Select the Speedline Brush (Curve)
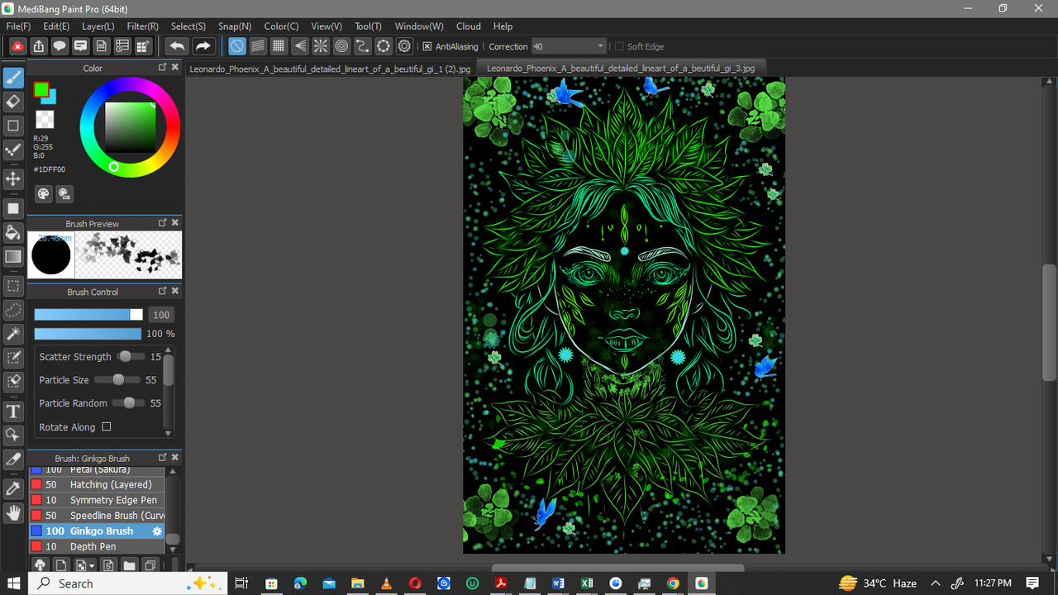Screen dimensions: 1058x595 click(x=98, y=516)
